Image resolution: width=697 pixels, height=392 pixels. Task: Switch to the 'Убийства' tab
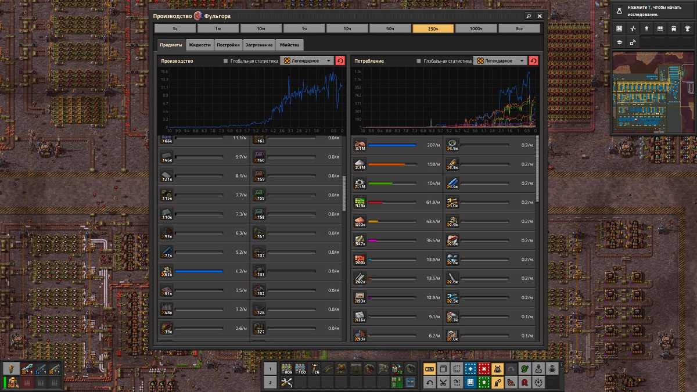point(289,45)
